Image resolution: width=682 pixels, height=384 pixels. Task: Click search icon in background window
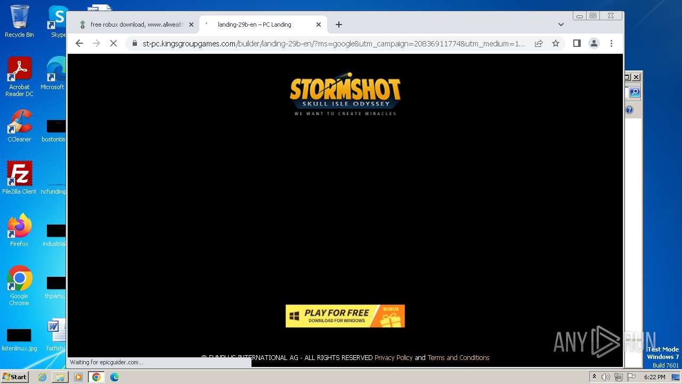click(634, 92)
